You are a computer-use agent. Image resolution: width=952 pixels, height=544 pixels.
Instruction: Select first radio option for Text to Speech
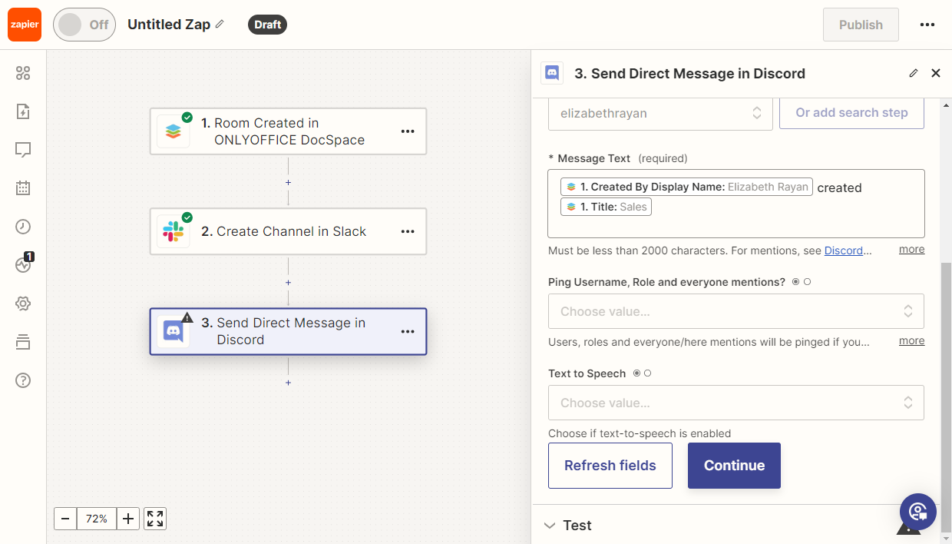point(636,373)
